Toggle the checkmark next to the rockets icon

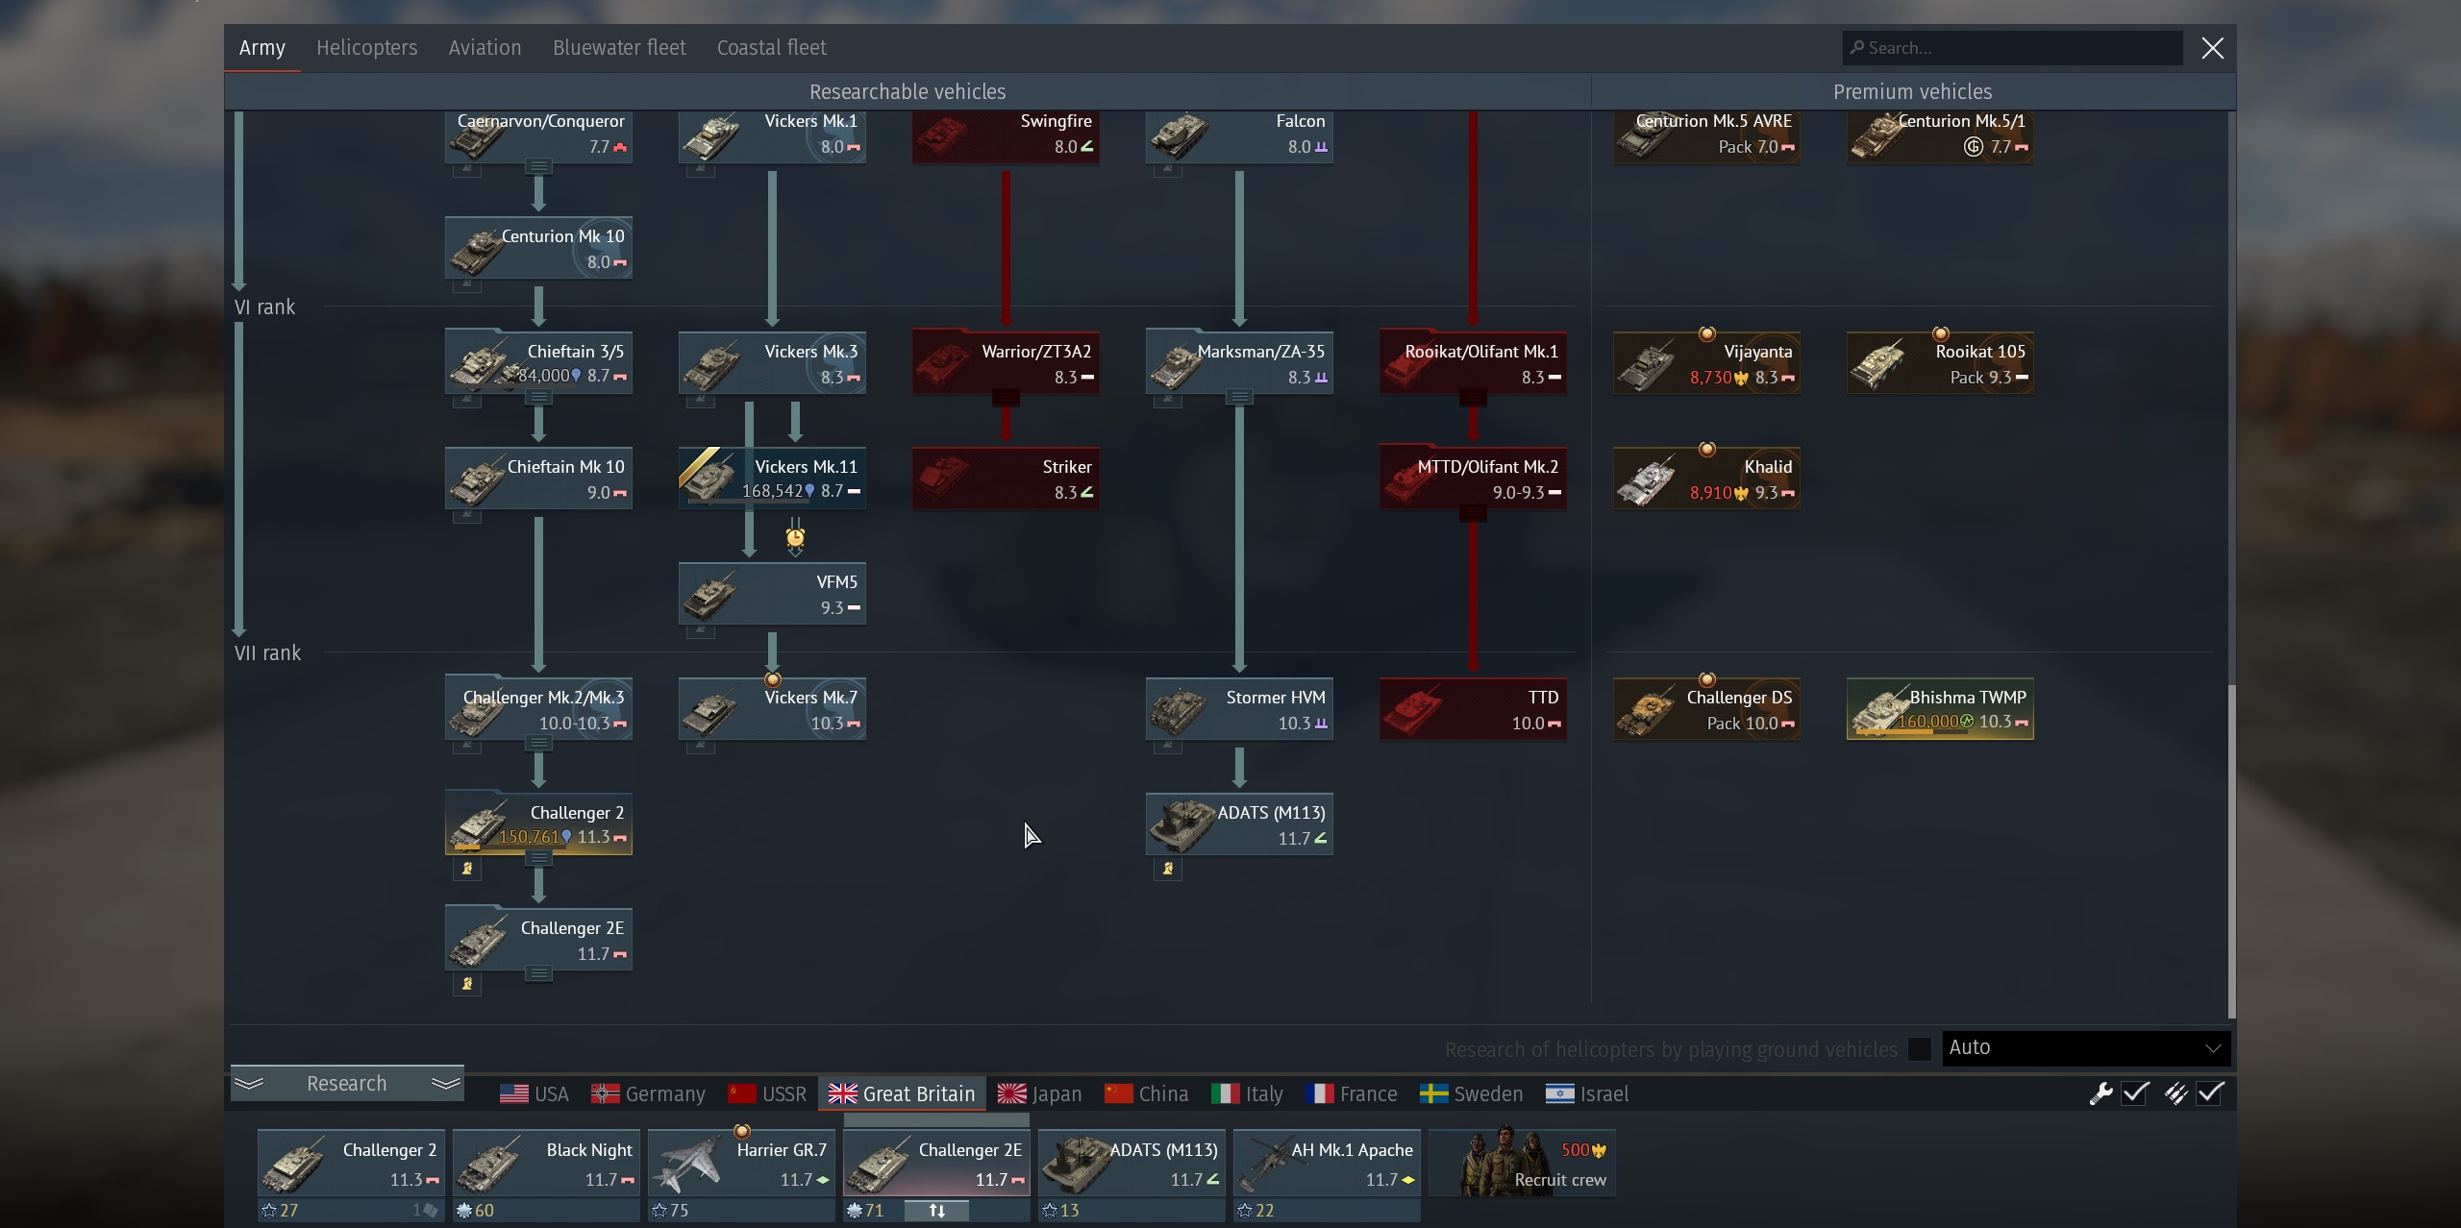point(2211,1093)
